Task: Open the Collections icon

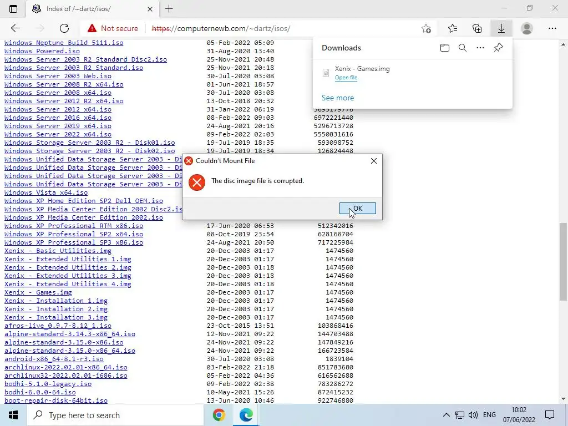Action: (x=477, y=28)
